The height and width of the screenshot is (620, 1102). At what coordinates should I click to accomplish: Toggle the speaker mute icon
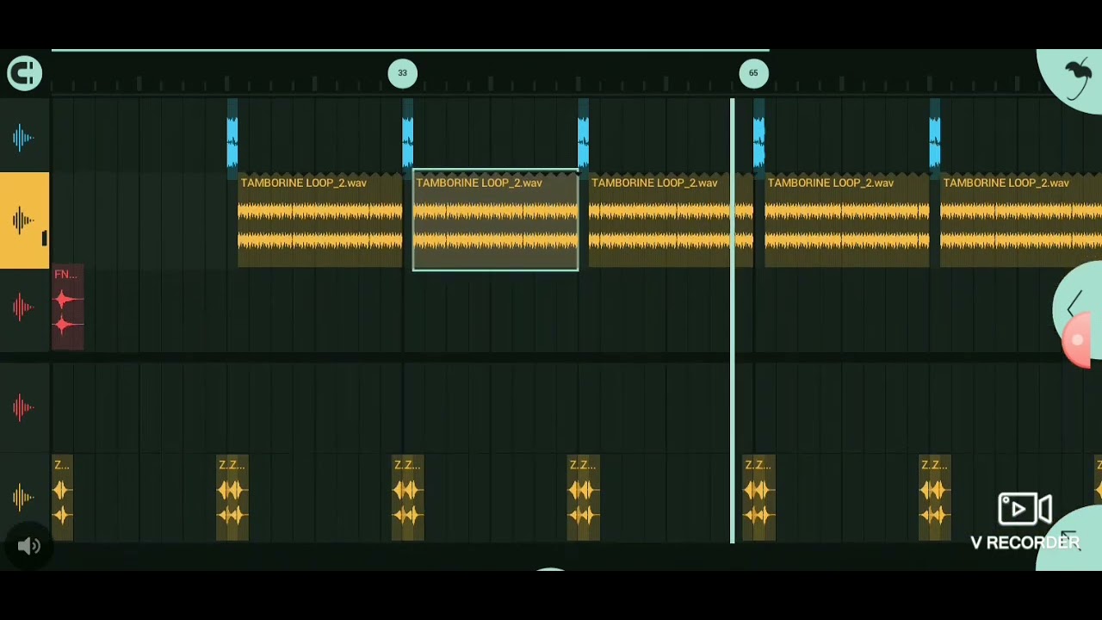(x=28, y=546)
